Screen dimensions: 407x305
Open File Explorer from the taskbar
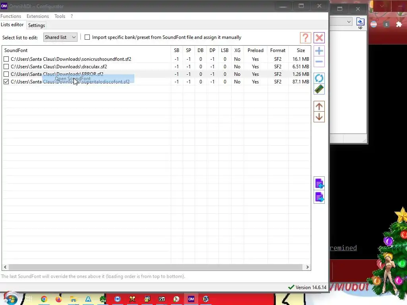coord(74,299)
